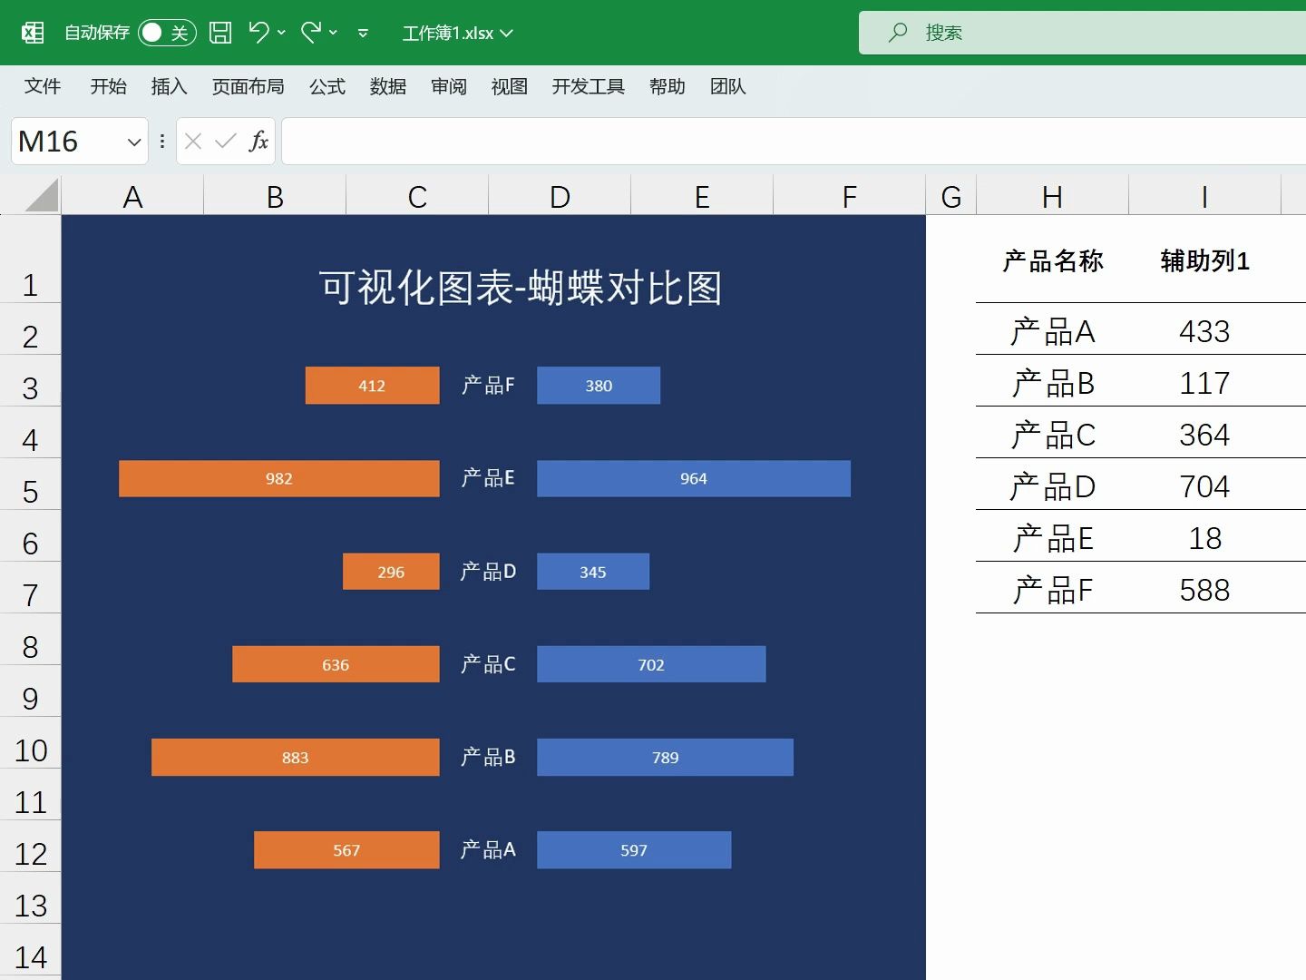Image resolution: width=1306 pixels, height=980 pixels.
Task: Click the orange bar labeled 883
Action: click(x=296, y=757)
